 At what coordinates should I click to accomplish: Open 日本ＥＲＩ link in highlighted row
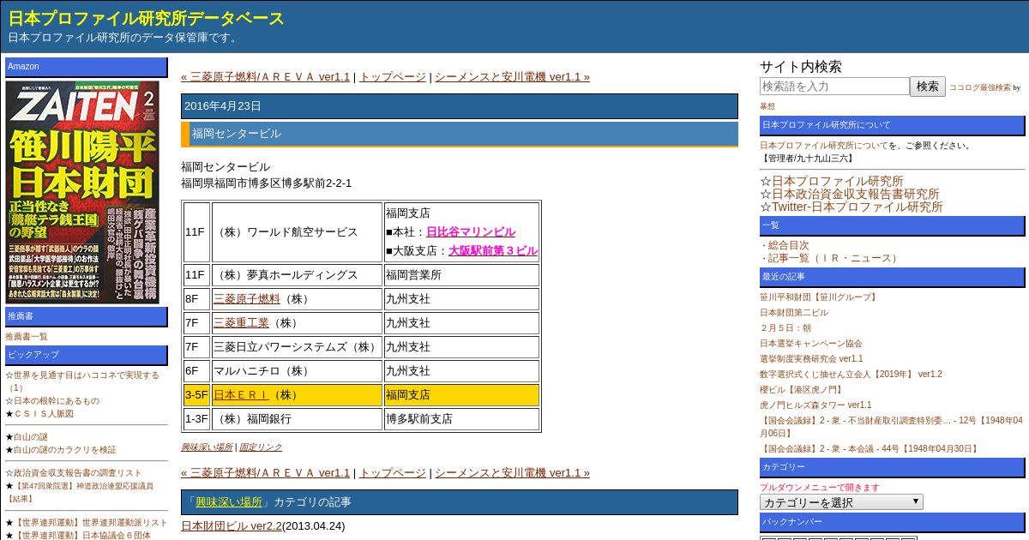[241, 394]
